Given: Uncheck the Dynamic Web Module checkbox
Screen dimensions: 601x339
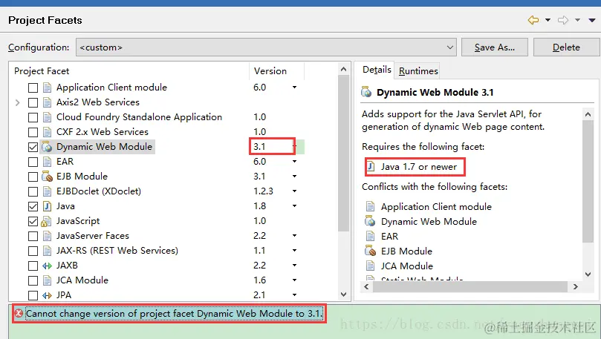Looking at the screenshot, I should coord(33,147).
